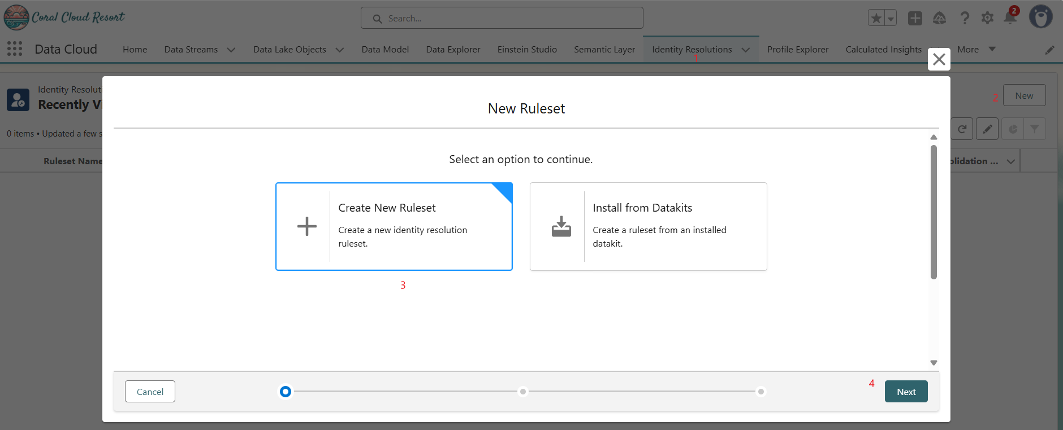1063x430 pixels.
Task: Click the Cancel button
Action: 150,392
